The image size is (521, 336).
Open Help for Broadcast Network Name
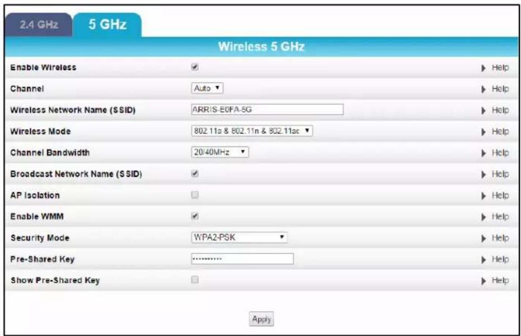coord(495,174)
